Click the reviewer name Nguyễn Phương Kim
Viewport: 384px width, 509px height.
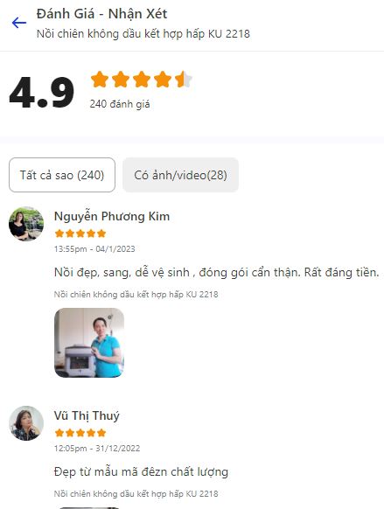(x=112, y=216)
